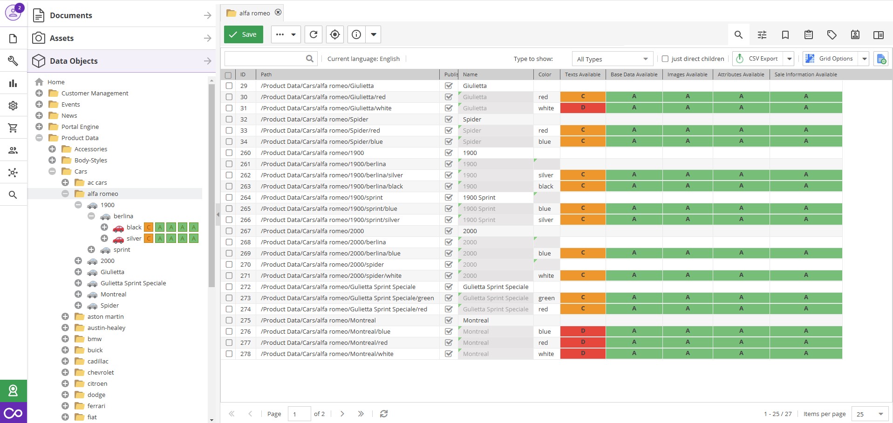Select the Home tree item
Screen dimensions: 893x423
click(x=56, y=82)
